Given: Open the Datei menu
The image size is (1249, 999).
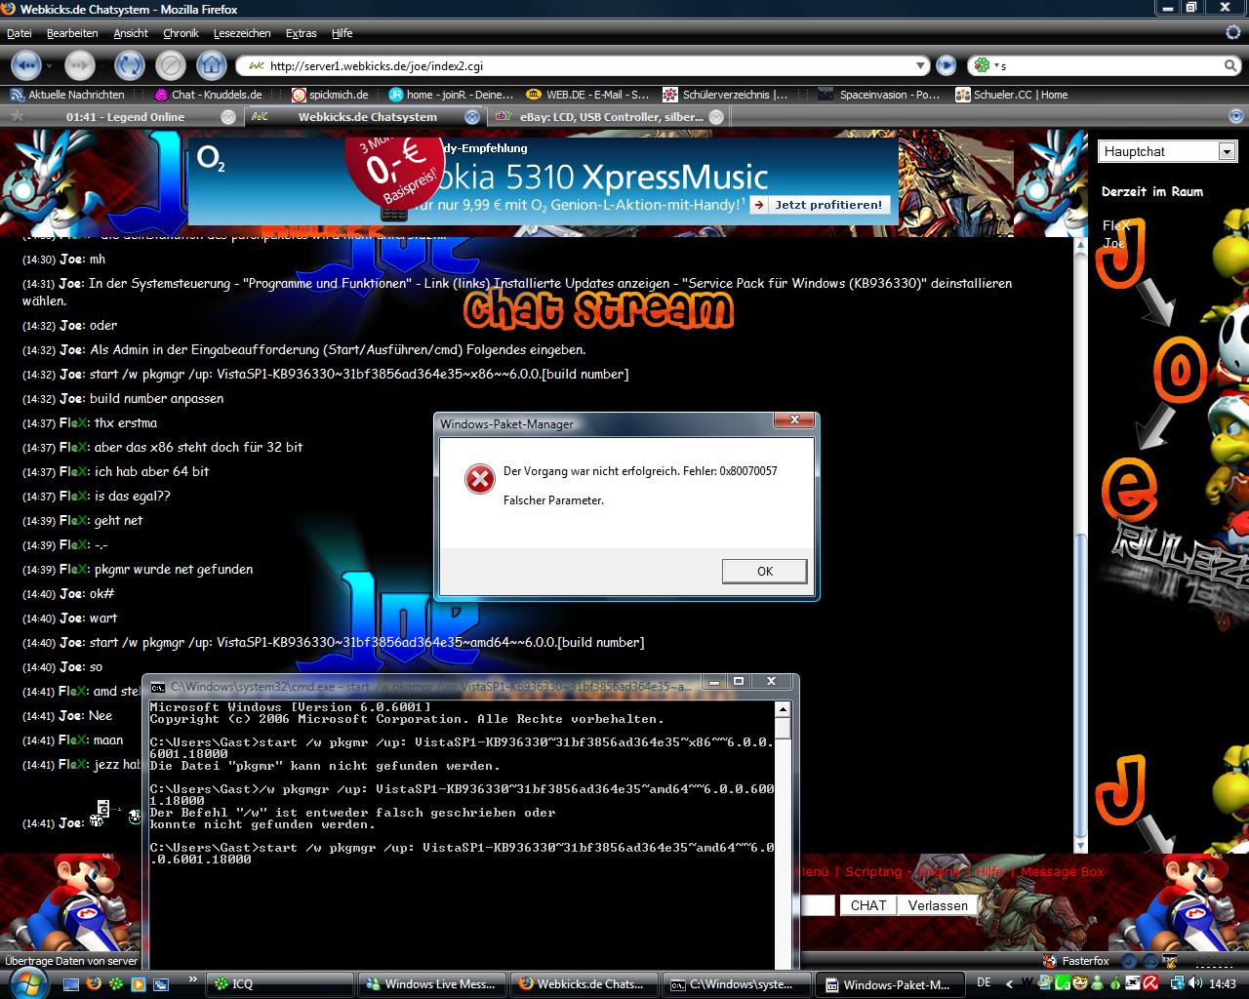Looking at the screenshot, I should [x=19, y=33].
